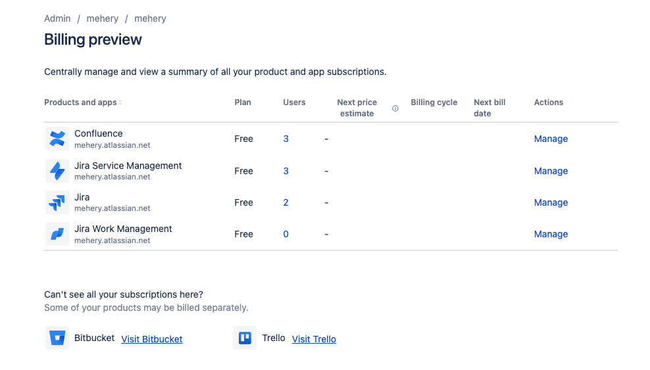Click the Products and apps column header

click(x=80, y=103)
